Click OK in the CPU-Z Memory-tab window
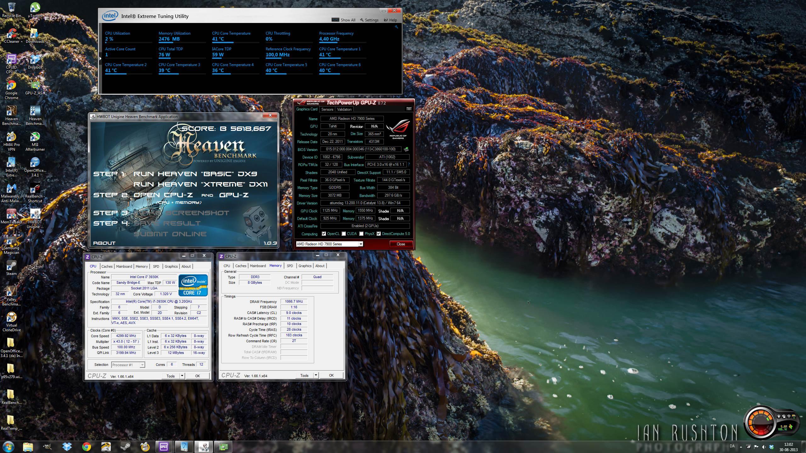 pos(331,375)
